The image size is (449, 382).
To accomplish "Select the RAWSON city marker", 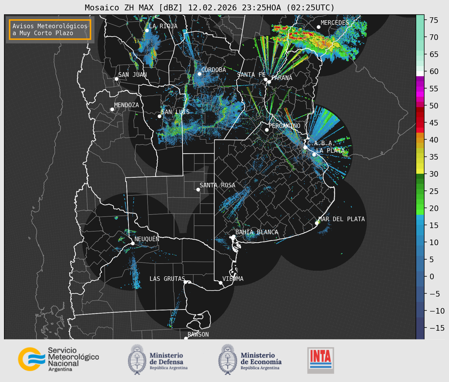I will [x=186, y=338].
